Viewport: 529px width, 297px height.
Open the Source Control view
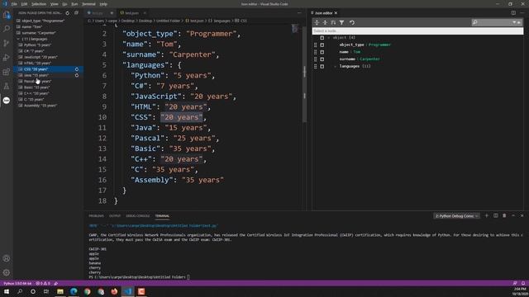[x=7, y=43]
